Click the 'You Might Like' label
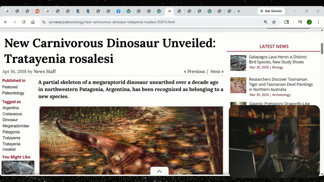Screen dimensions: 324x182 tap(16, 157)
